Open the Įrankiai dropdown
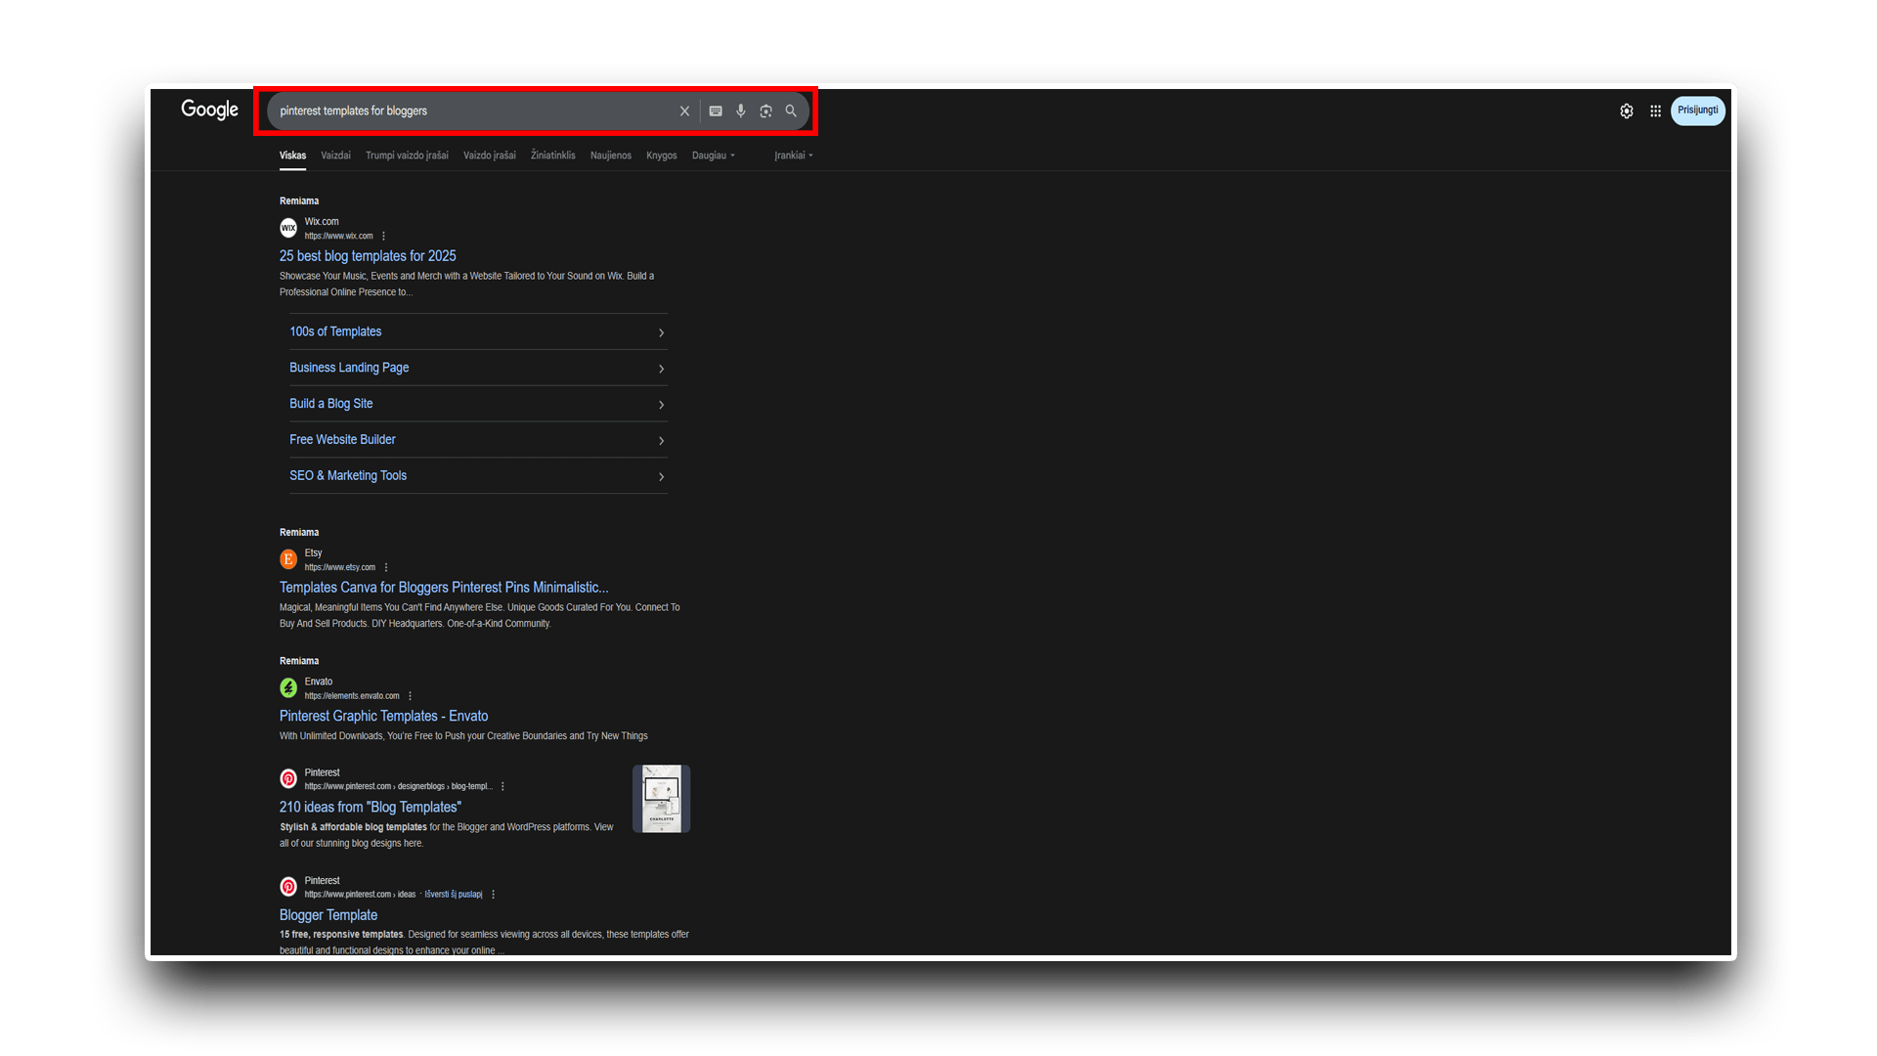This screenshot has height=1056, width=1877. tap(793, 154)
